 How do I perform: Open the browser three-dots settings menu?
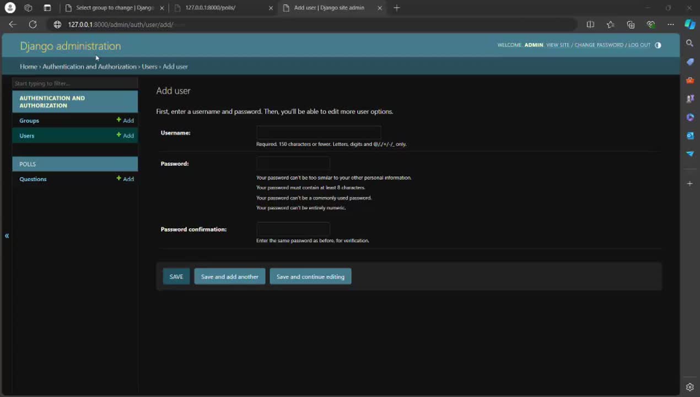pos(670,24)
